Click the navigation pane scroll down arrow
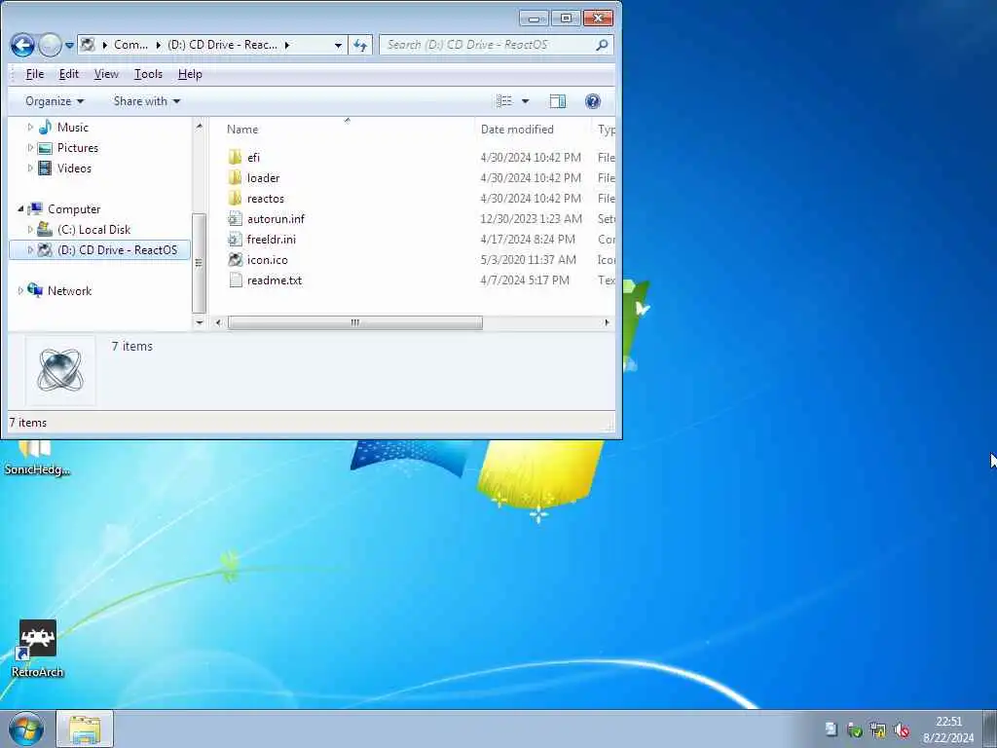 [x=199, y=323]
